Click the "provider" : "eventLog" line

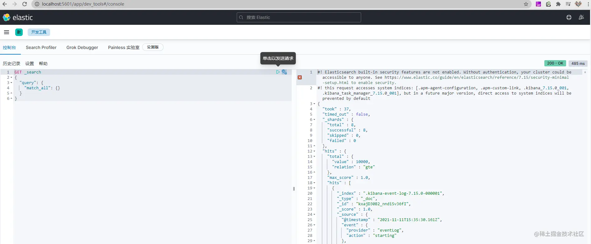pyautogui.click(x=375, y=230)
